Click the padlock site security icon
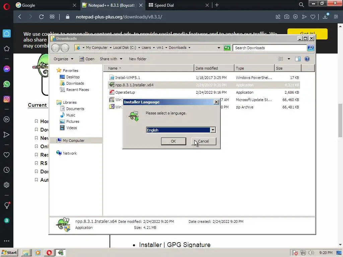 pos(68,17)
